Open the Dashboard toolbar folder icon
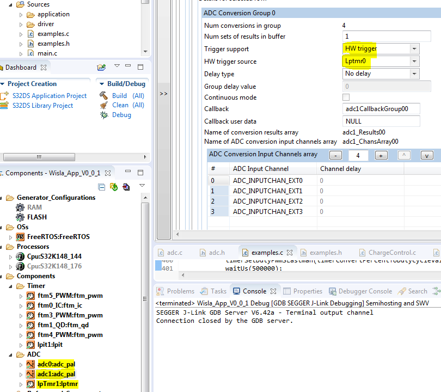441x392 pixels. click(101, 67)
